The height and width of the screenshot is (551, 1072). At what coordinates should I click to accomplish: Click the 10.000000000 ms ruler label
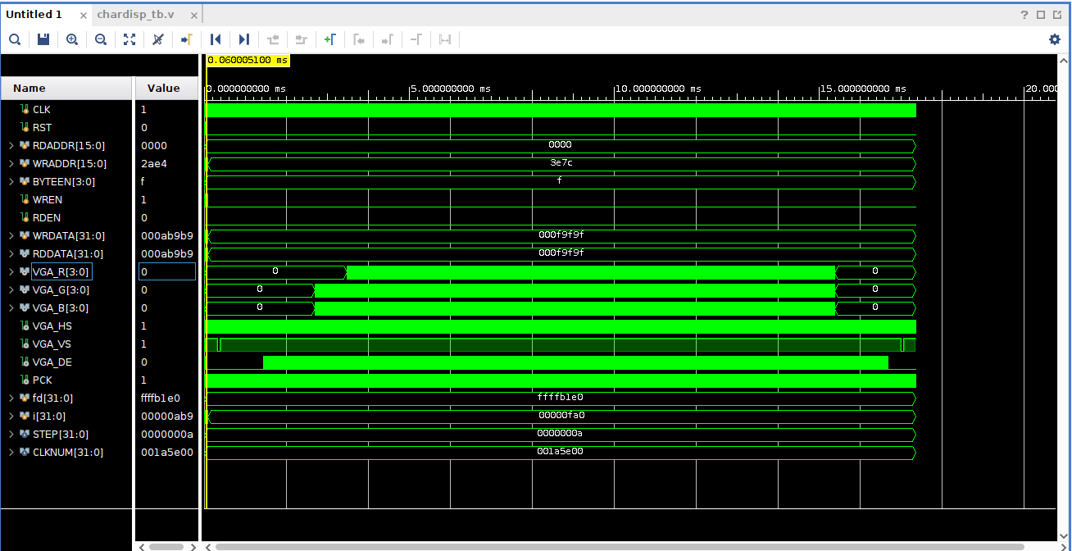(x=658, y=89)
